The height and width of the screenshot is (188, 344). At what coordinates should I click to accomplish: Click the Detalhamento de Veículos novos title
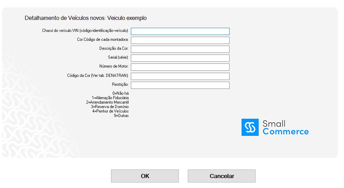[86, 18]
